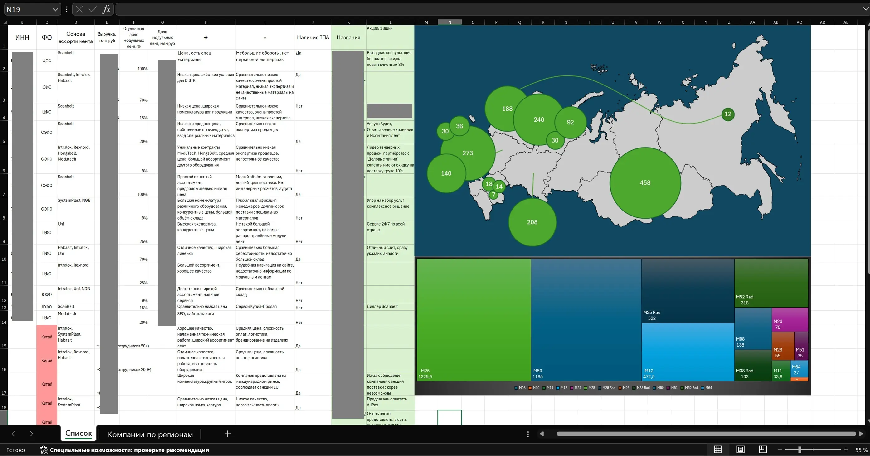The width and height of the screenshot is (870, 456).
Task: Click the zoom out minus icon
Action: pos(780,449)
